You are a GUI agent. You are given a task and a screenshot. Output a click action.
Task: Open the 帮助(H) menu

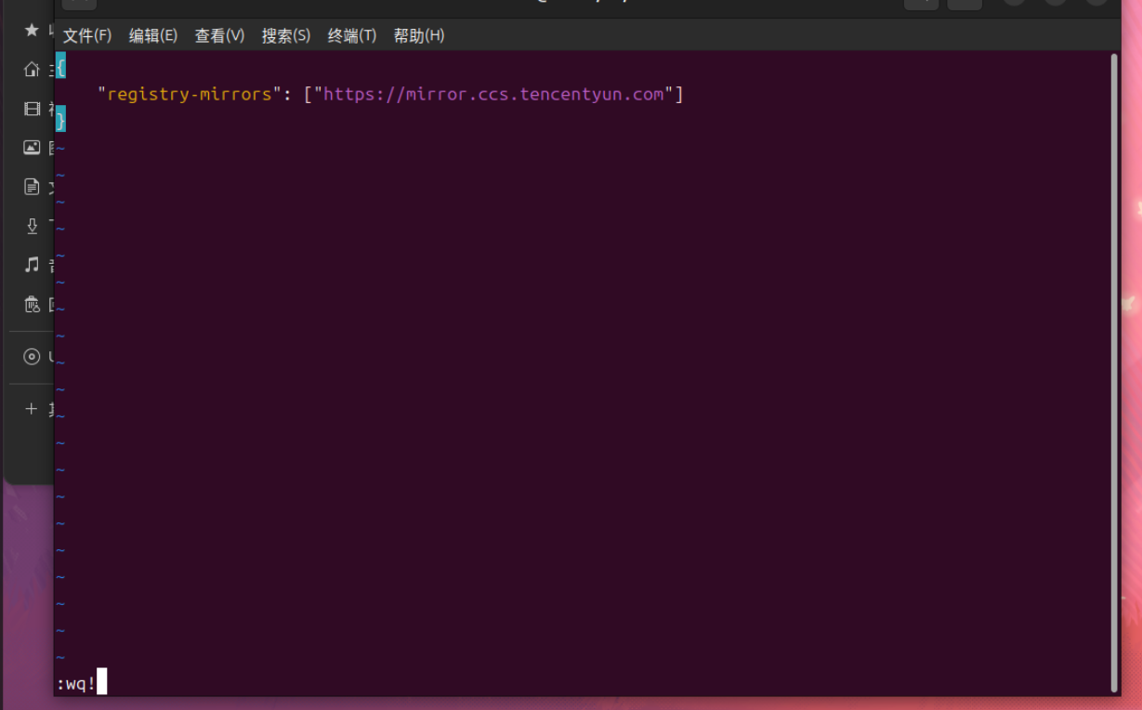(x=418, y=35)
